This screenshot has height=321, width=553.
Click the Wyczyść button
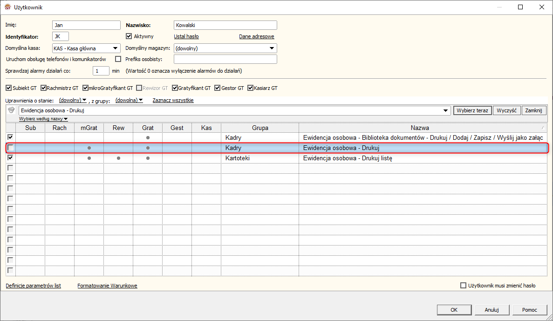pos(506,110)
